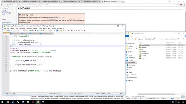Image resolution: width=186 pixels, height=104 pixels.
Task: Select the mission.sqm file in Explorer
Action: 145,54
